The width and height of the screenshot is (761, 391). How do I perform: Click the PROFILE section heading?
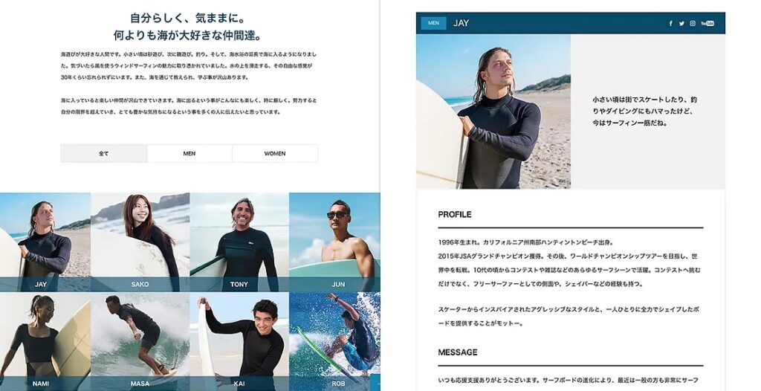coord(455,214)
